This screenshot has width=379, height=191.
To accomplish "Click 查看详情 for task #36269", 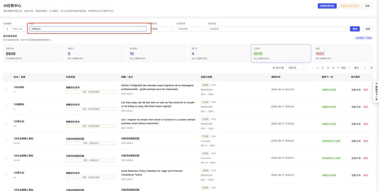I will tap(356, 141).
